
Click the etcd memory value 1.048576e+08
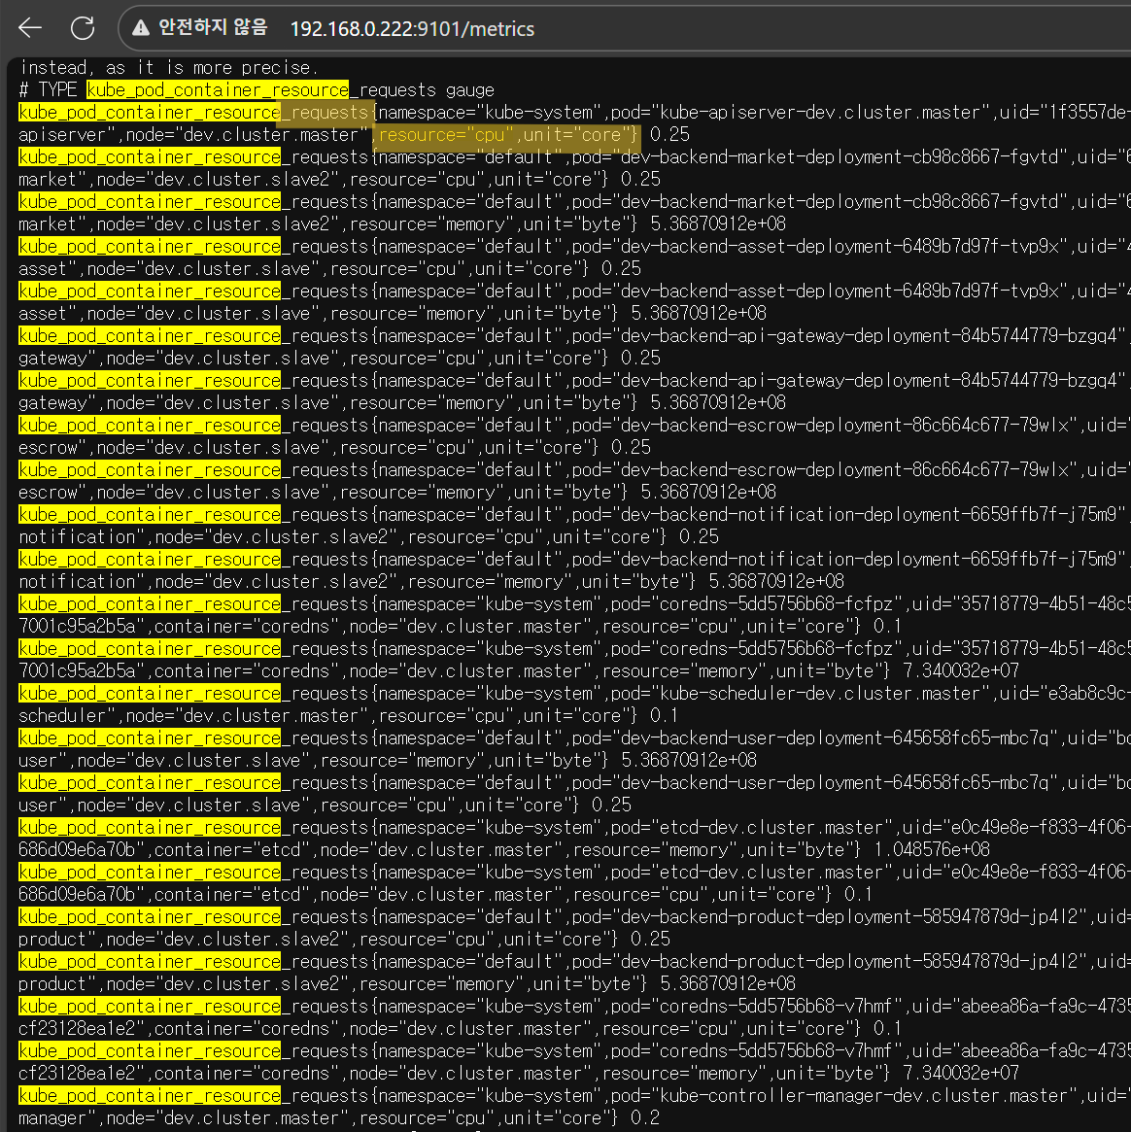[927, 850]
